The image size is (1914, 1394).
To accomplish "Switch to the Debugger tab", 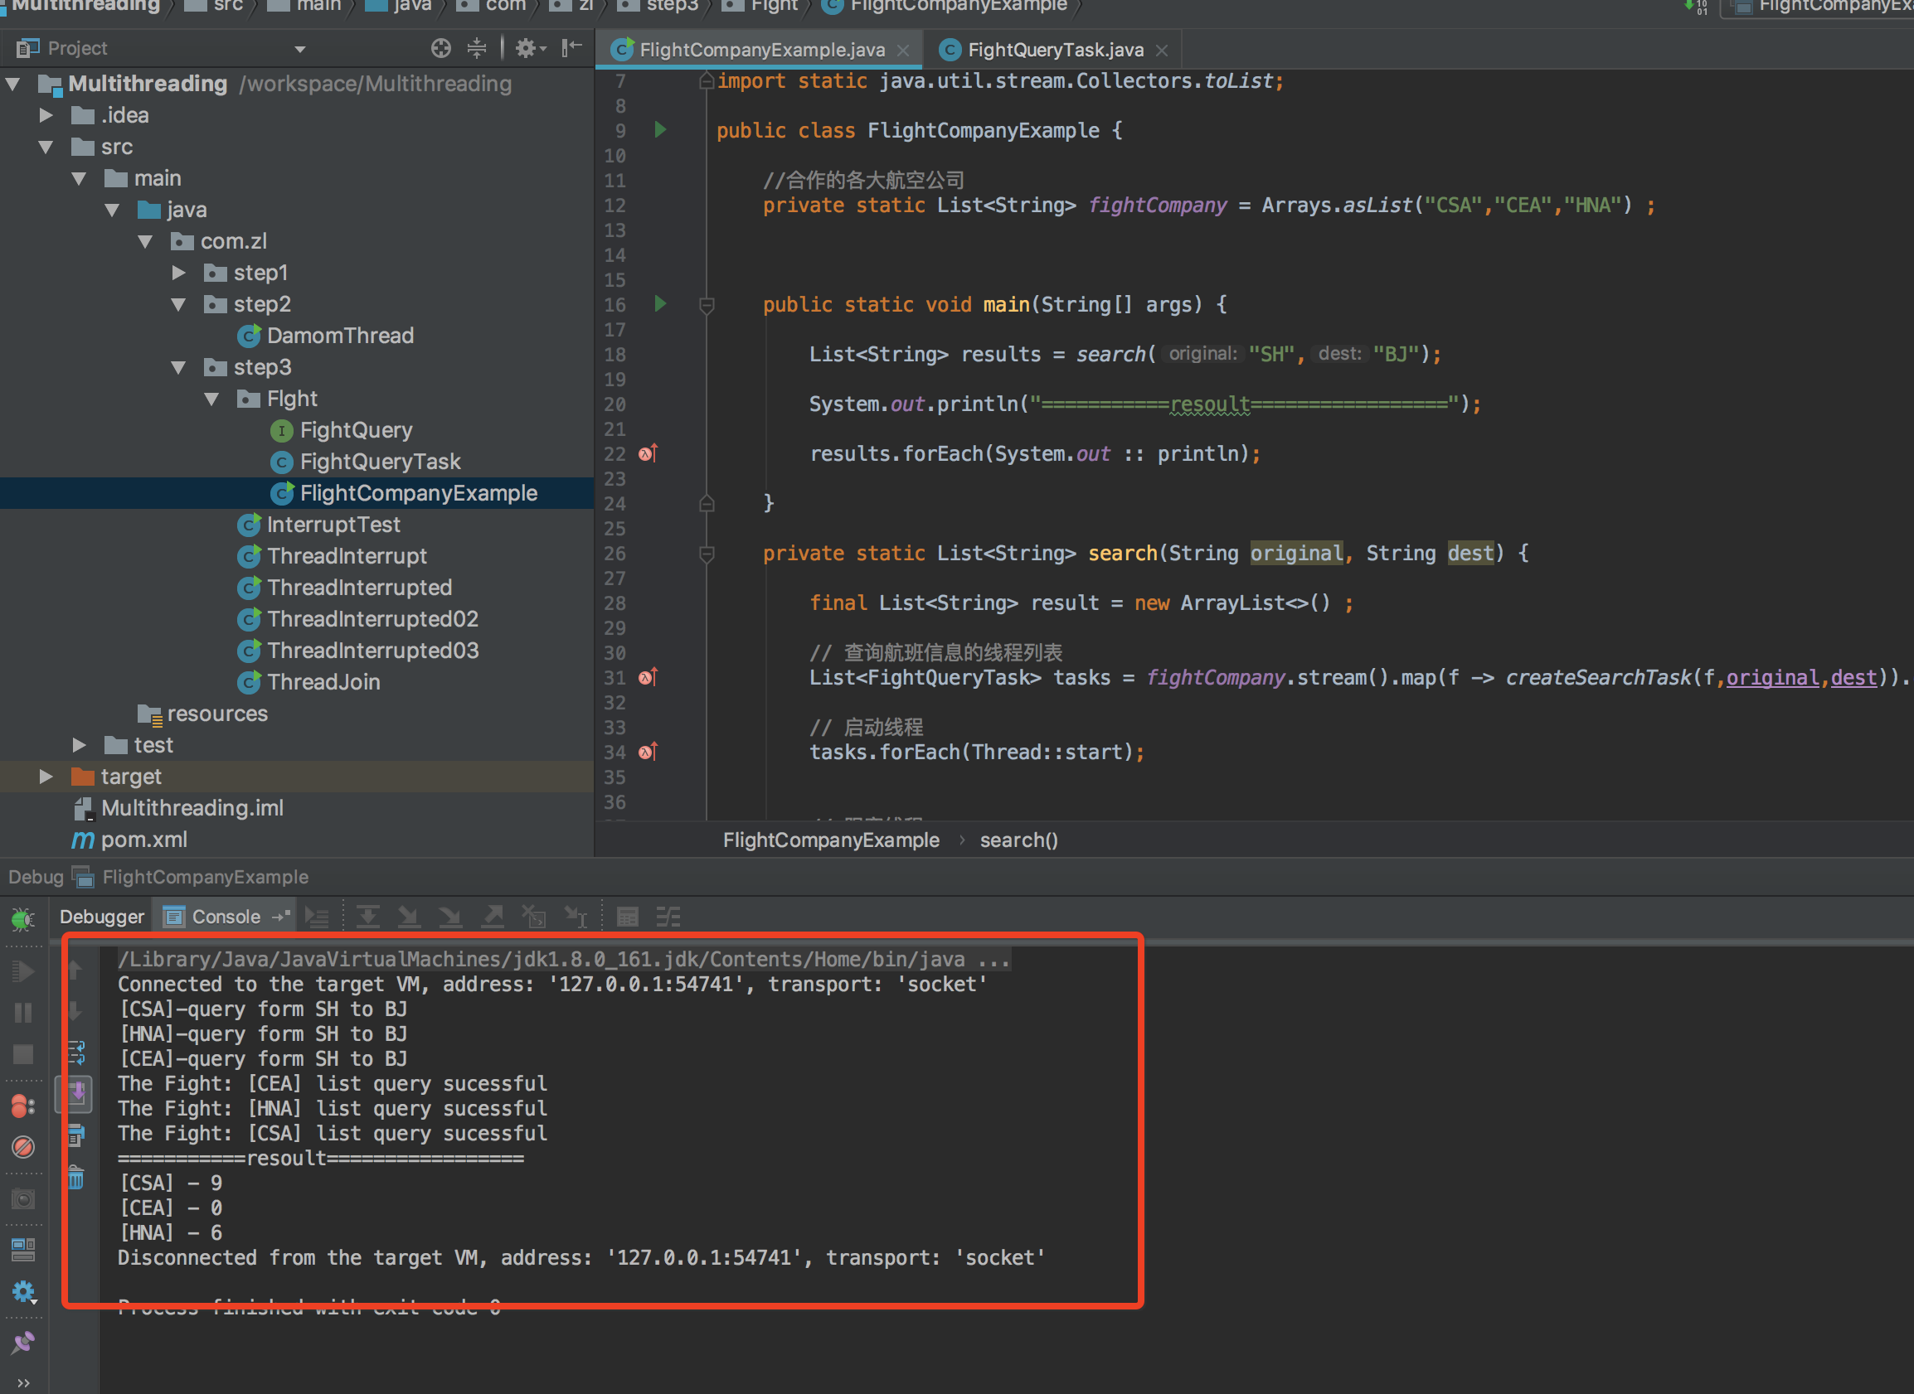I will click(x=101, y=917).
